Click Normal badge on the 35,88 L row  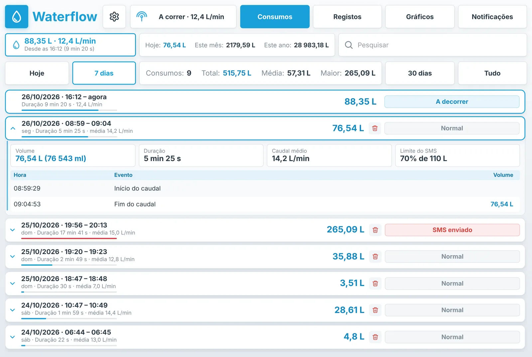pos(452,256)
